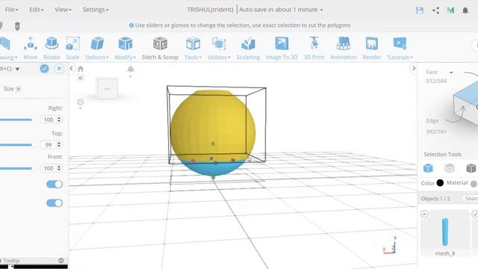Click the Material sphere icon
478x269 pixels.
click(474, 184)
